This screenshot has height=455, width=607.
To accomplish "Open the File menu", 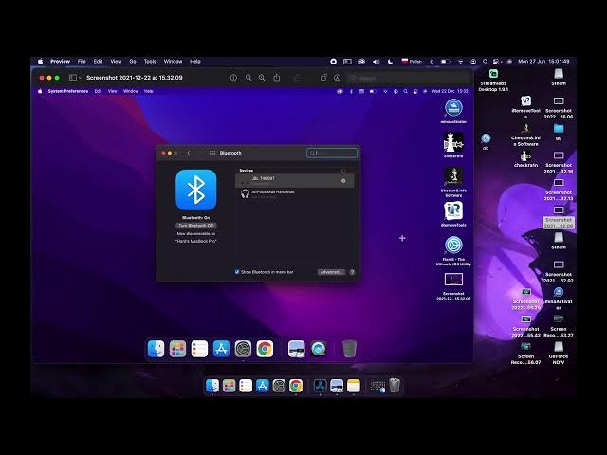I will click(82, 61).
